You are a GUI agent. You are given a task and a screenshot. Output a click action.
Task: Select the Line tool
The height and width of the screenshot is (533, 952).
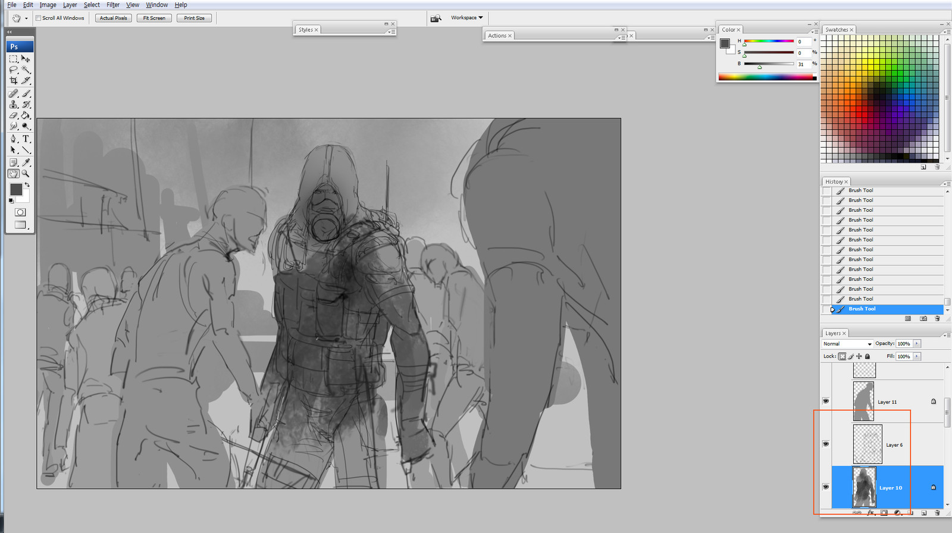coord(26,150)
